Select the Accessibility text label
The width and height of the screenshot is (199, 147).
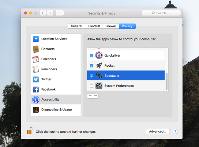click(x=51, y=100)
